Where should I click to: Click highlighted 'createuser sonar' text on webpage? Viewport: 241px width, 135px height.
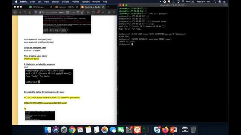pyautogui.click(x=32, y=59)
